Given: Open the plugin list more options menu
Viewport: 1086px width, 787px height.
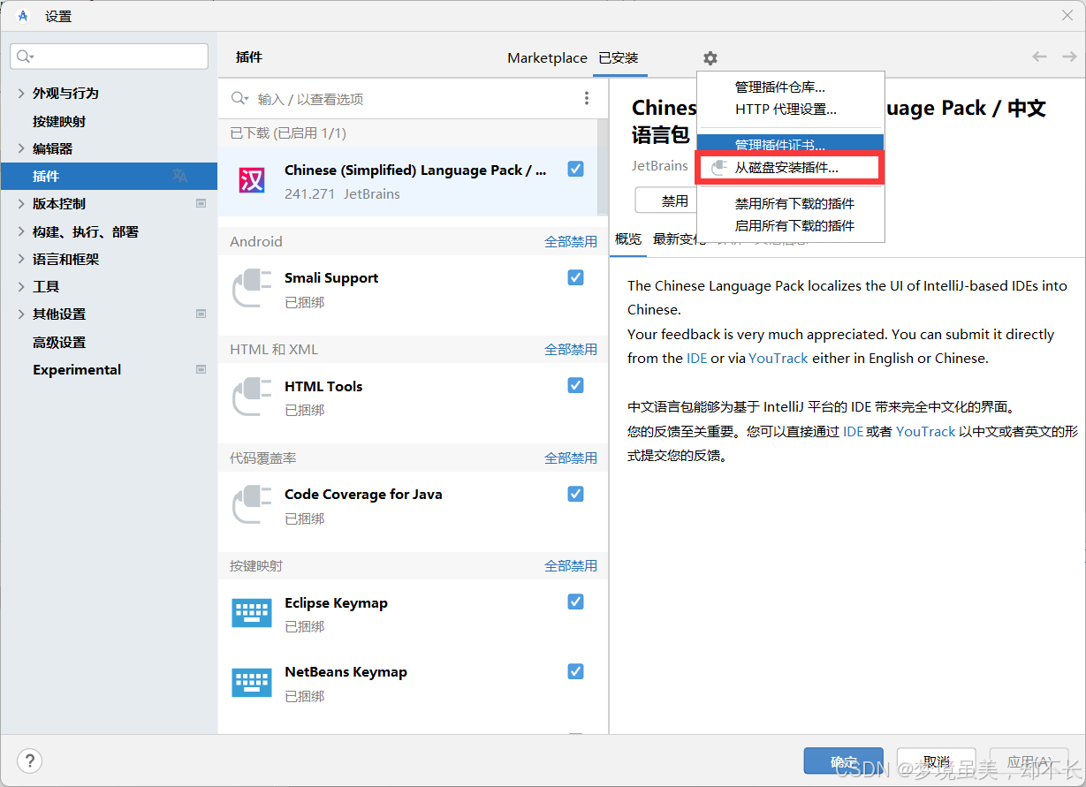Looking at the screenshot, I should coord(587,99).
